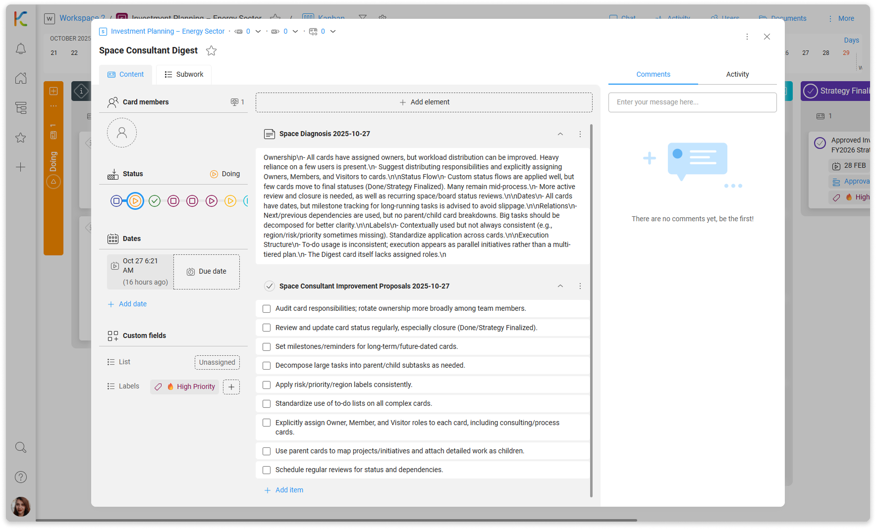Open card more options three-dot menu
Image resolution: width=876 pixels, height=529 pixels.
747,37
